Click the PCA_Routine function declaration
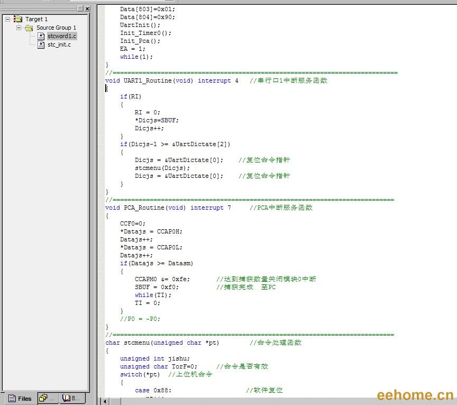The width and height of the screenshot is (457, 405). pos(168,208)
